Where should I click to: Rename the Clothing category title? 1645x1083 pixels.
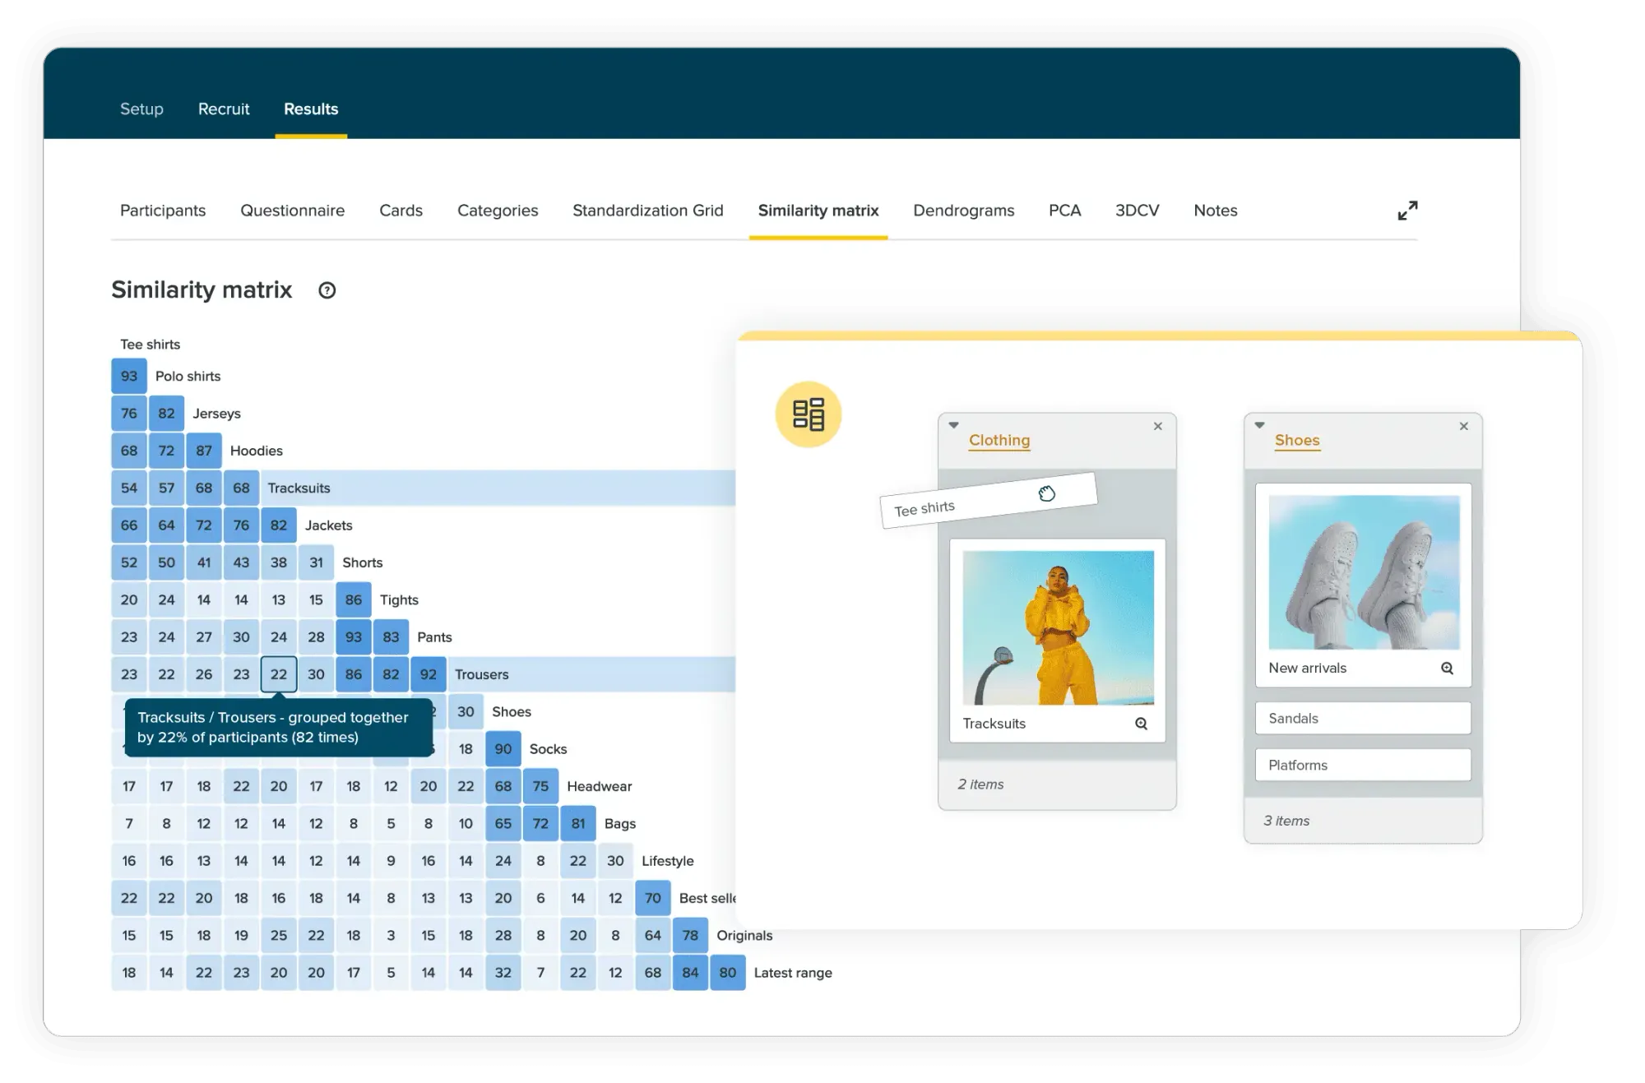pos(999,440)
